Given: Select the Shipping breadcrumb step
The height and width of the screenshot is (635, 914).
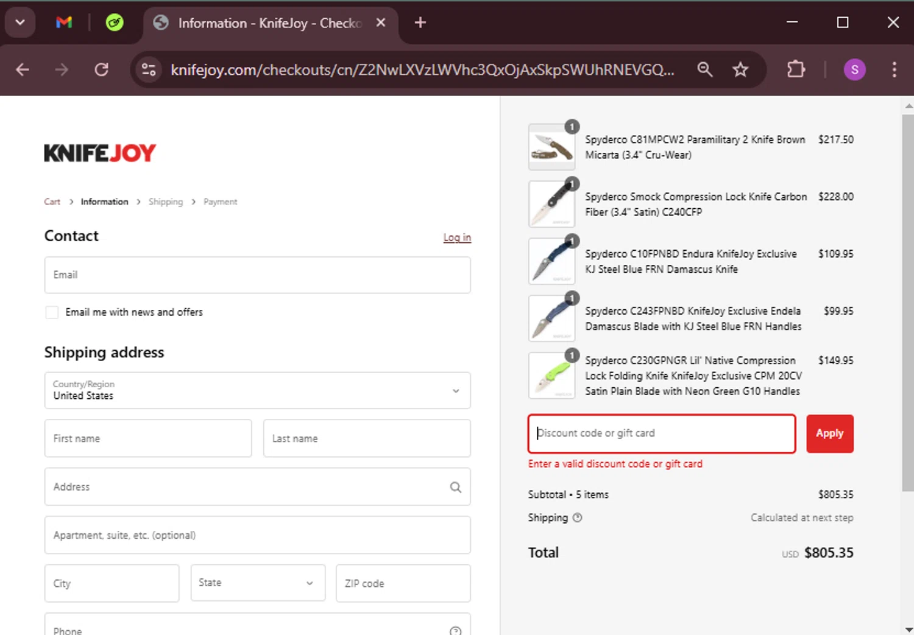Looking at the screenshot, I should tap(165, 202).
